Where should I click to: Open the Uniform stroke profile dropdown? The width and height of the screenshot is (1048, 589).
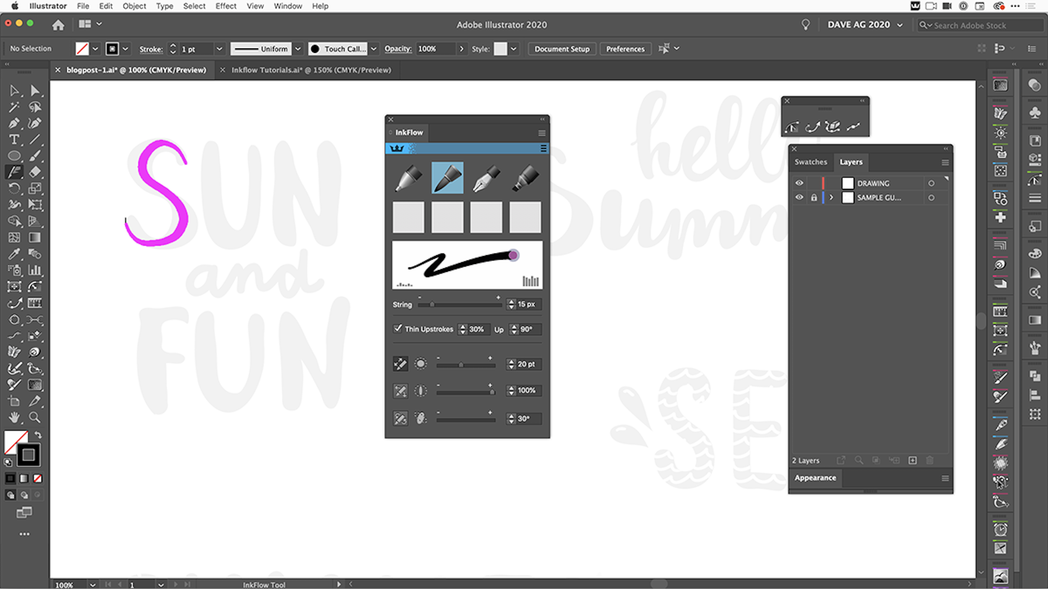point(298,48)
